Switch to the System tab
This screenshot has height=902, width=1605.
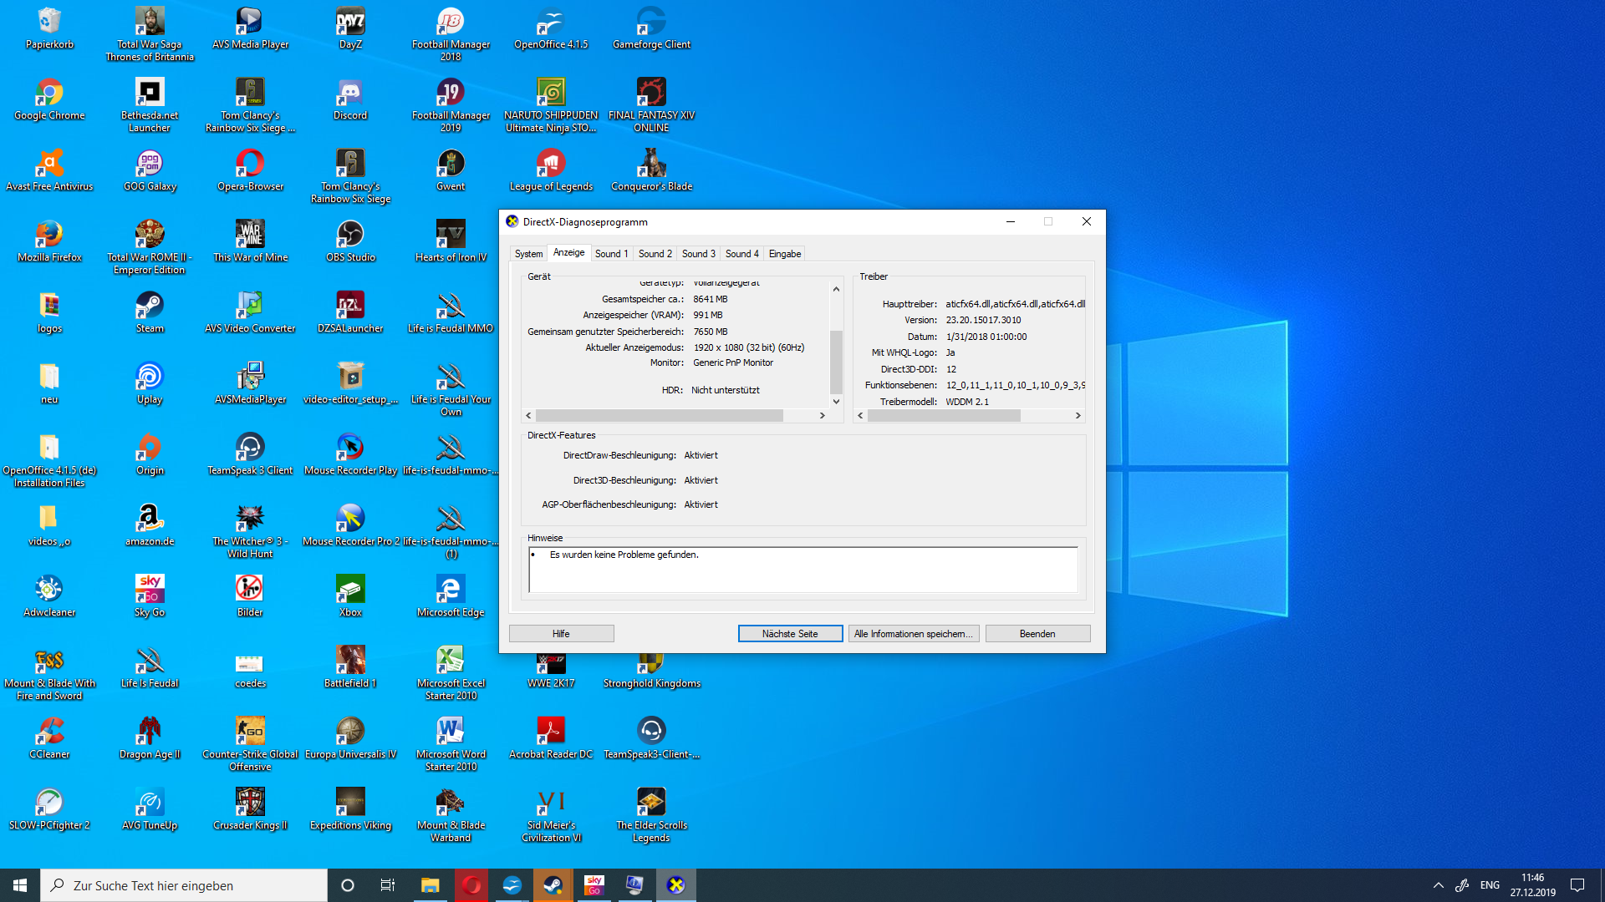tap(528, 254)
